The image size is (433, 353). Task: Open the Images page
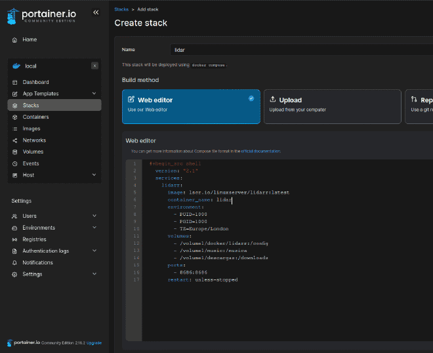(x=31, y=129)
